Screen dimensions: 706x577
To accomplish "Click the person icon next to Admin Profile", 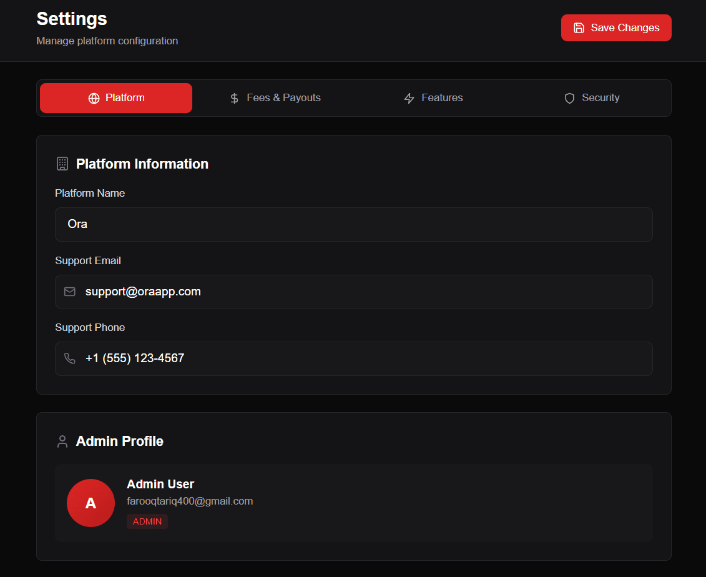I will [62, 441].
